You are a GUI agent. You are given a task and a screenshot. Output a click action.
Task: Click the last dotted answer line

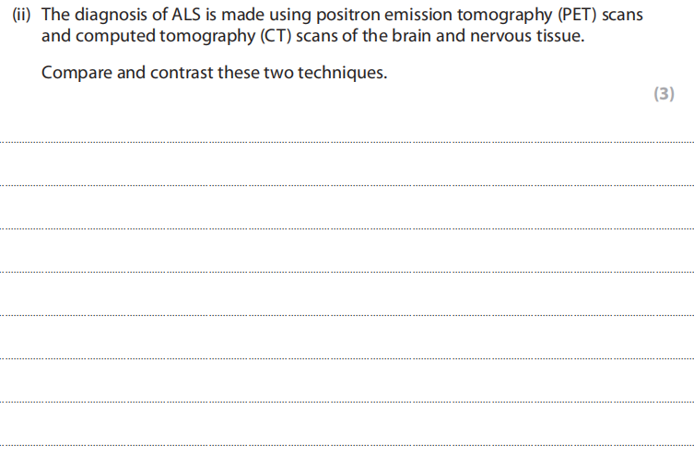pos(347,444)
